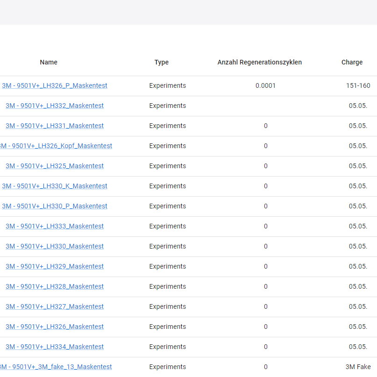Select the LH325_Maskentest link

[x=55, y=166]
